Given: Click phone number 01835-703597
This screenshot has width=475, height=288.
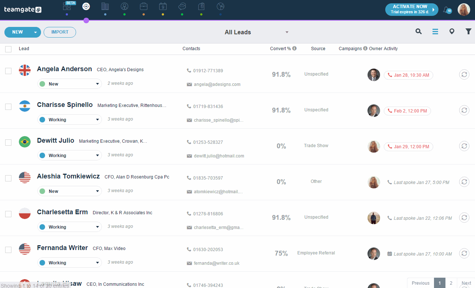Looking at the screenshot, I should 208,178.
